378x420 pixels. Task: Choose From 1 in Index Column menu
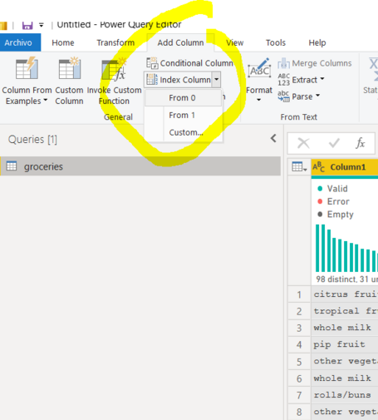(x=183, y=115)
